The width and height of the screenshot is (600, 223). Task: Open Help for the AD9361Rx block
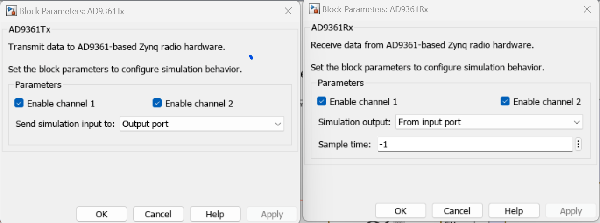click(x=514, y=211)
